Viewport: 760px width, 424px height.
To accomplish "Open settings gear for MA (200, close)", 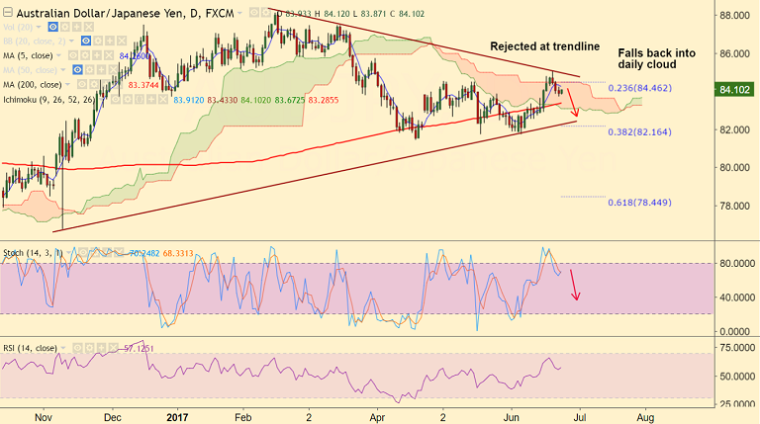I will tap(94, 84).
